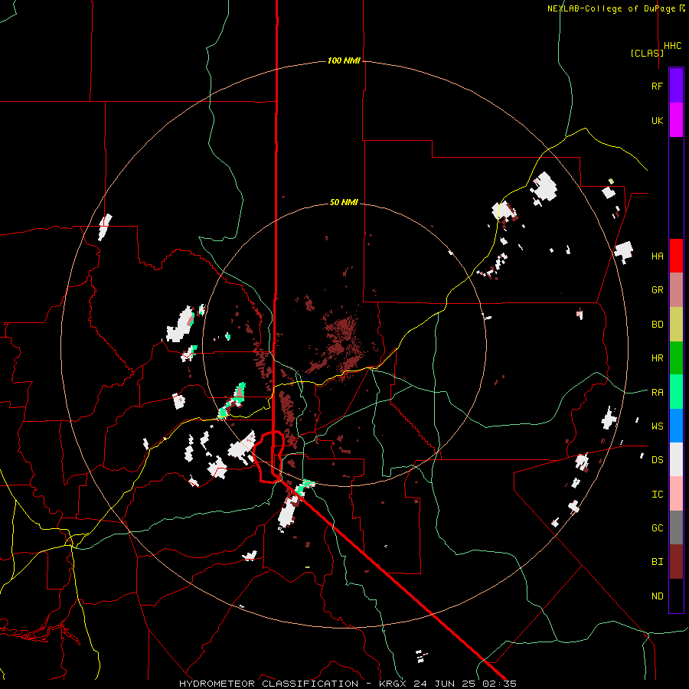Click the GC legend label
This screenshot has width=689, height=689.
(x=657, y=528)
